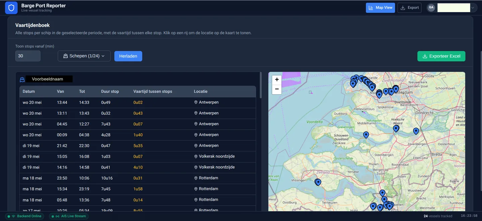Click the Tot column header
Image resolution: width=482 pixels, height=221 pixels.
coord(82,91)
